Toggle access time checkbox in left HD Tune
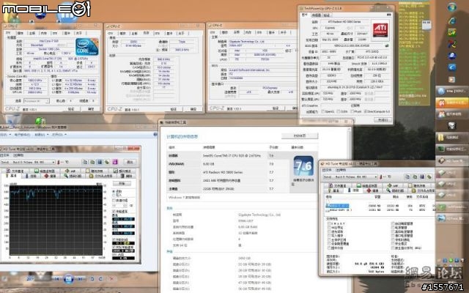The width and height of the screenshot is (469, 293). click(114, 240)
